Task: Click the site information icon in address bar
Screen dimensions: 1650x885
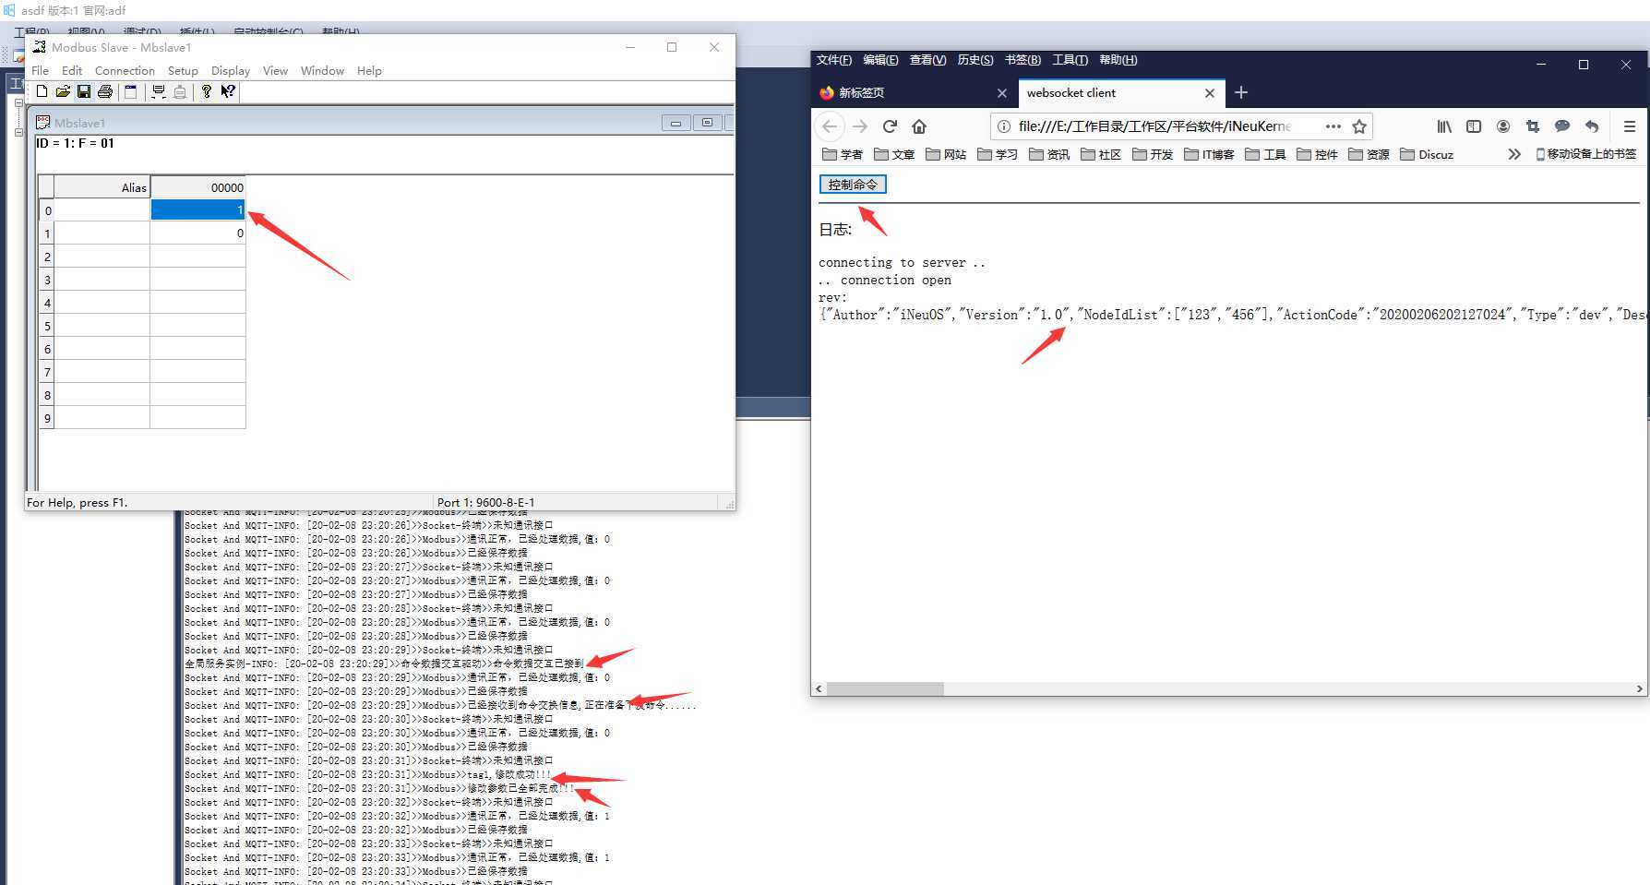Action: 1004,126
